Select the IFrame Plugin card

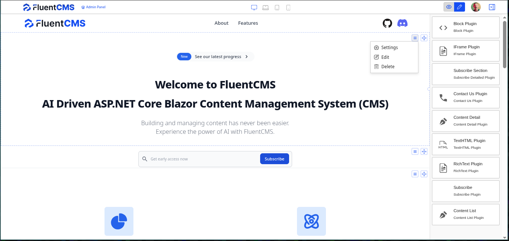(466, 51)
